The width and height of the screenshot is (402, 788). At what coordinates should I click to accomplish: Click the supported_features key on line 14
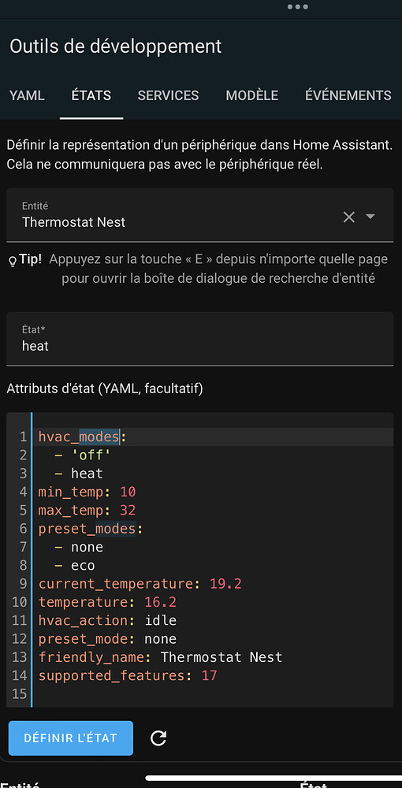coord(112,676)
